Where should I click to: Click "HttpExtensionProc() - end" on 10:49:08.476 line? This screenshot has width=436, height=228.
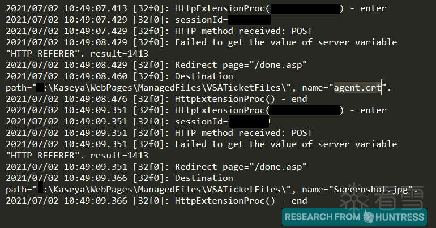[241, 99]
